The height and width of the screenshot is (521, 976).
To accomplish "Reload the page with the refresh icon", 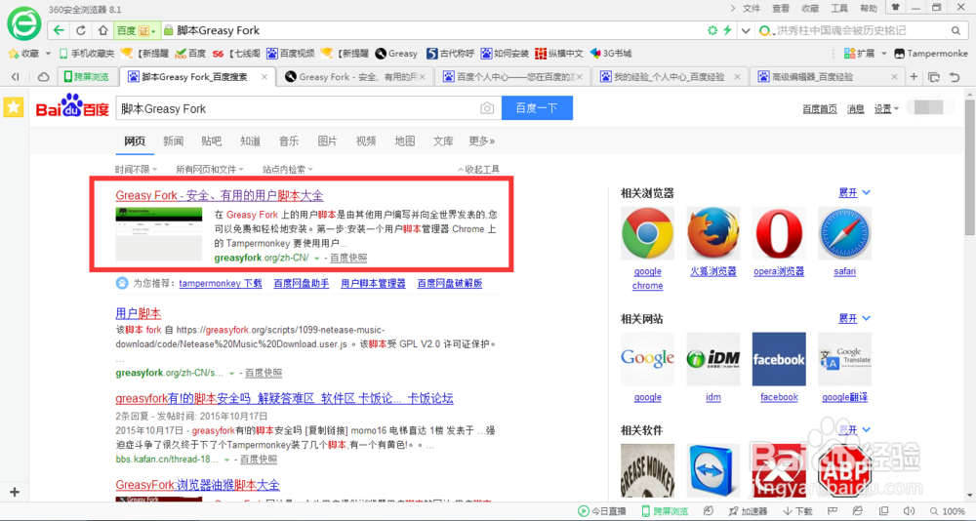I will point(81,30).
